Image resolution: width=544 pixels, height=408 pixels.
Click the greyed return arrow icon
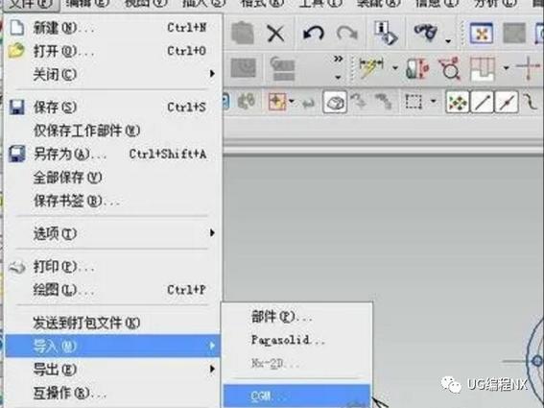308,103
